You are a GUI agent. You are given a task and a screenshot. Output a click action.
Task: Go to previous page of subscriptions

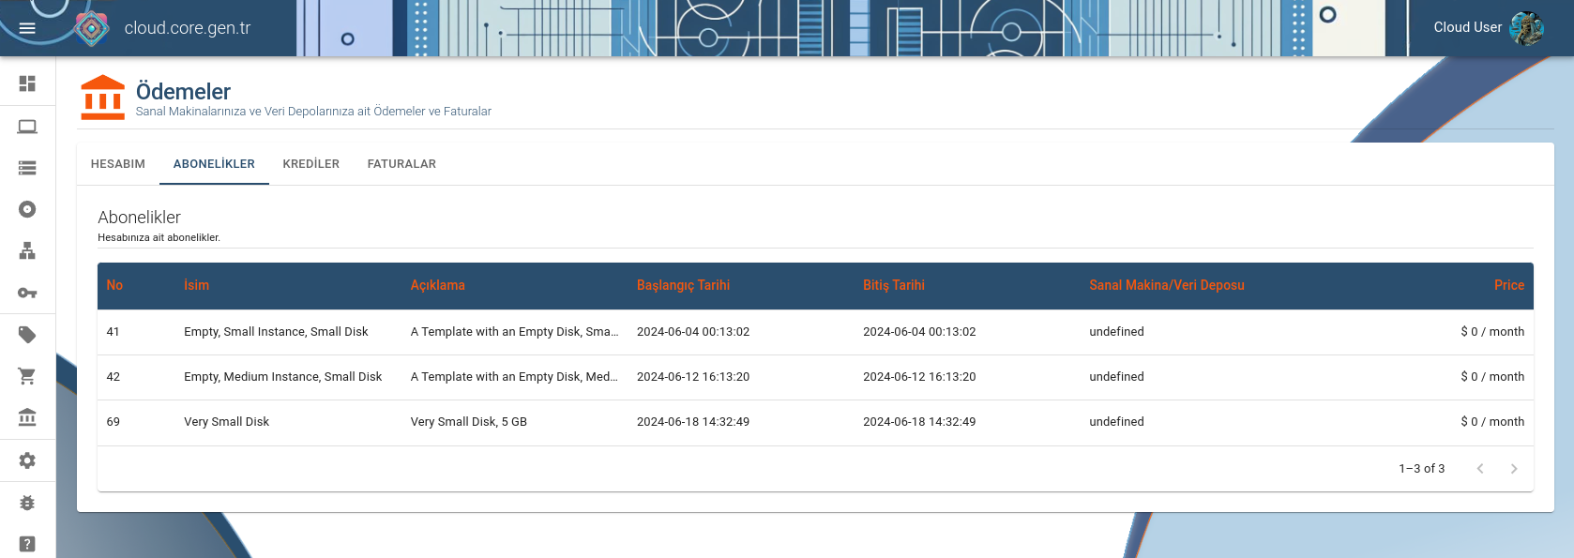pos(1480,469)
